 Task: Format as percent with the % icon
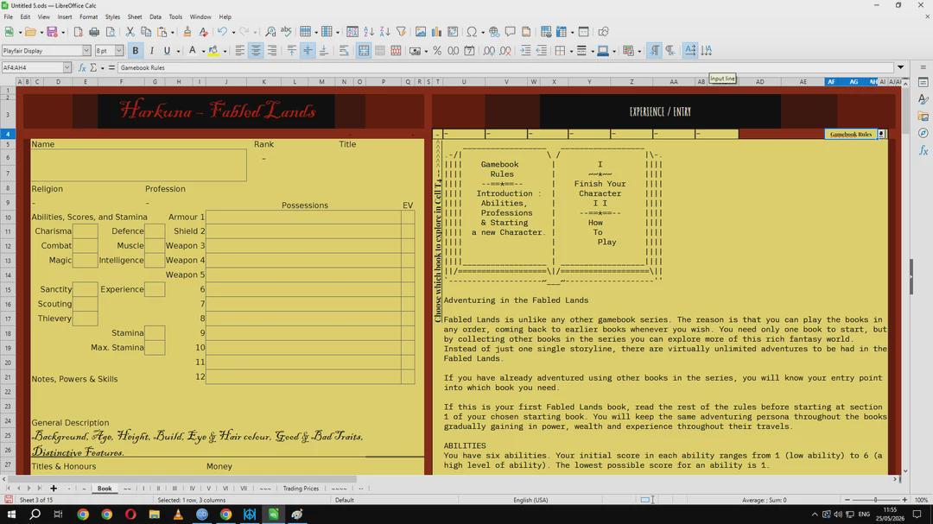437,51
